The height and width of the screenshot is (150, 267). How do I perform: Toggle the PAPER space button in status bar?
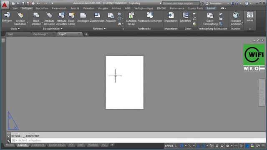tap(169, 146)
